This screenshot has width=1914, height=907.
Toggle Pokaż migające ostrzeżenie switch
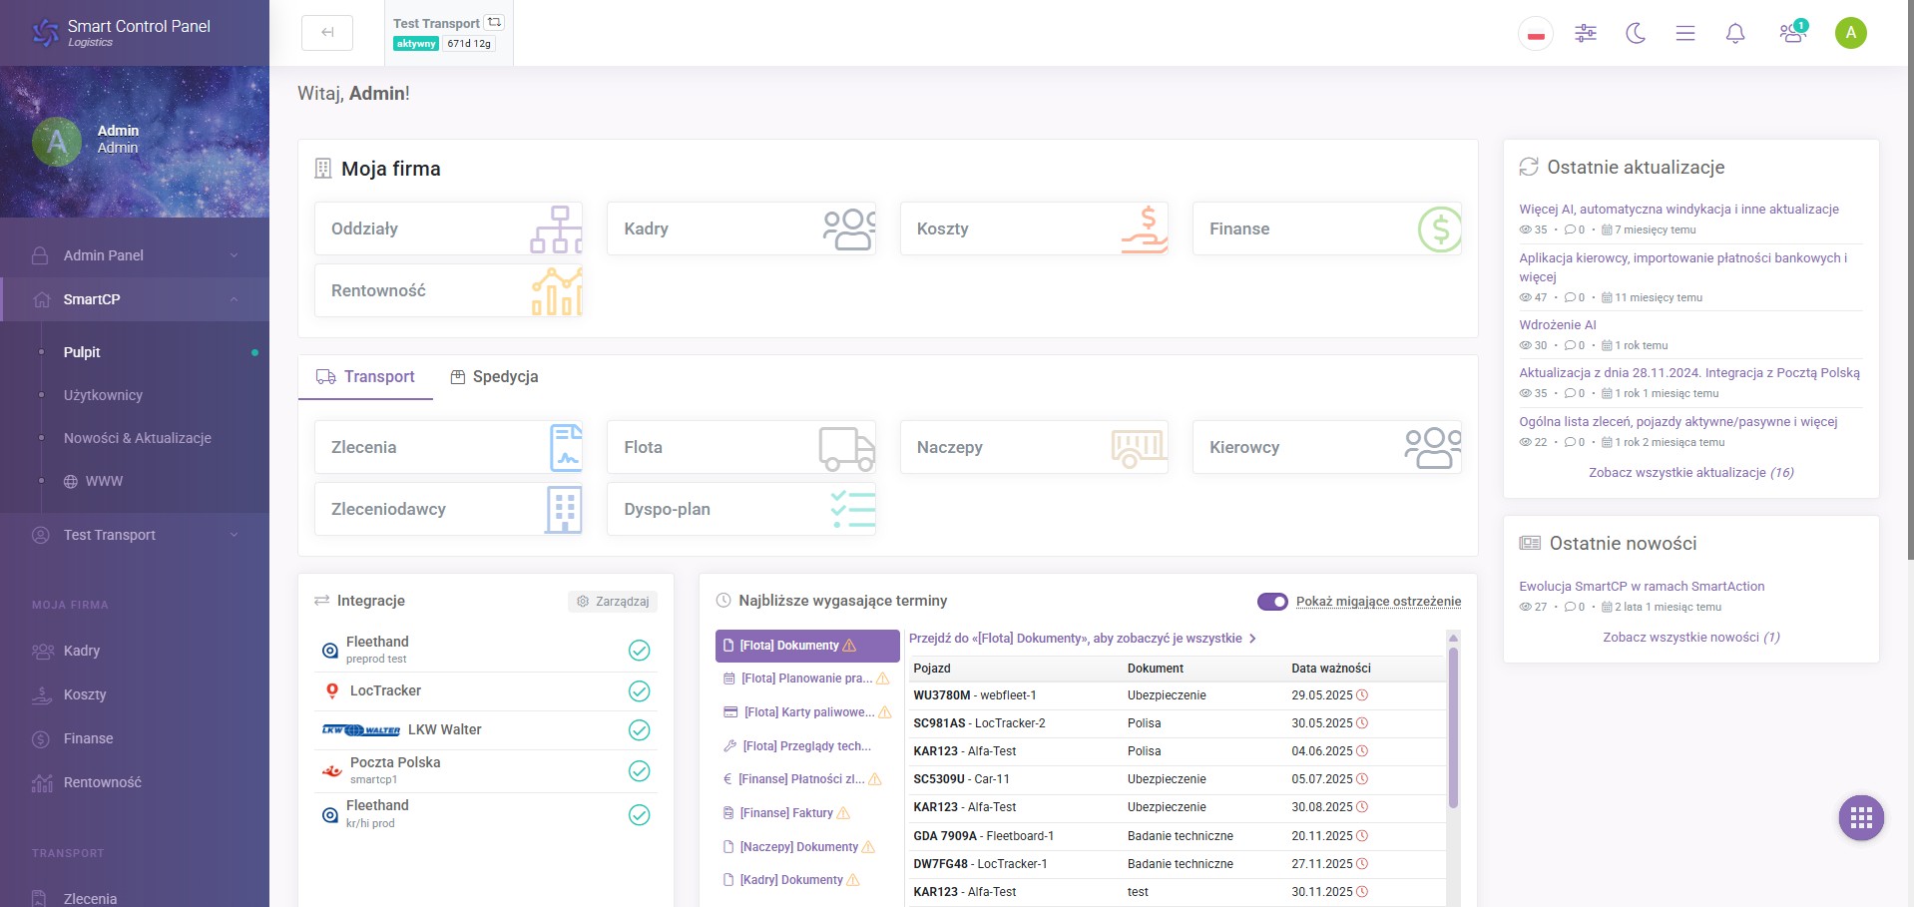point(1272,601)
